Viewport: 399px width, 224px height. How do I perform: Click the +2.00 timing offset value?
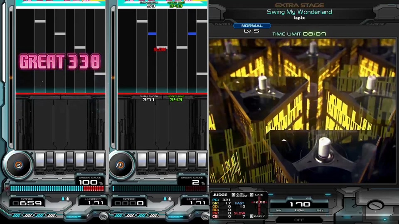(259, 202)
